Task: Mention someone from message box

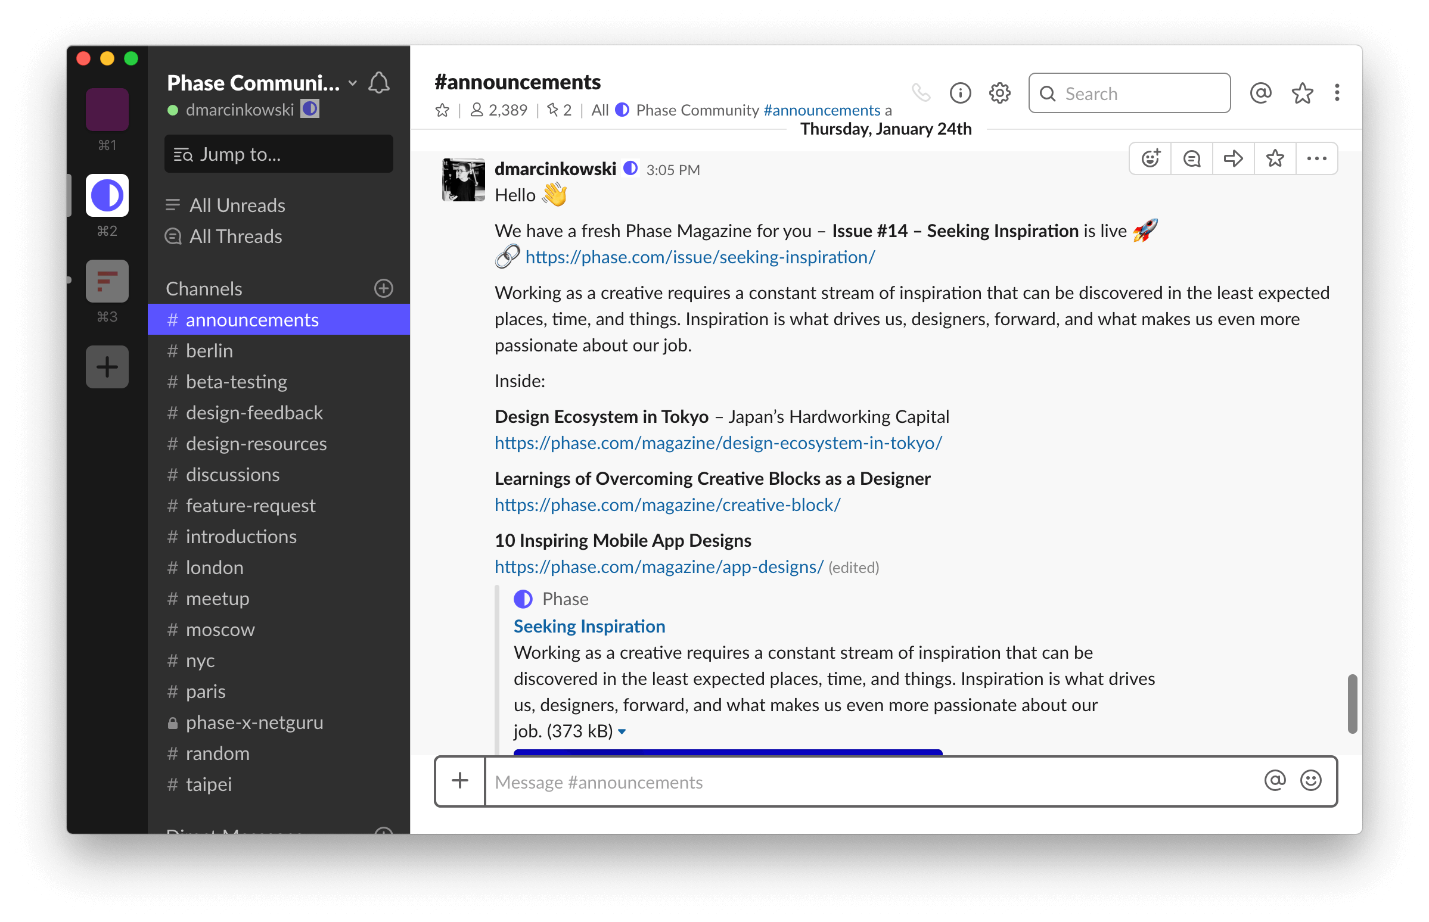Action: click(x=1275, y=780)
